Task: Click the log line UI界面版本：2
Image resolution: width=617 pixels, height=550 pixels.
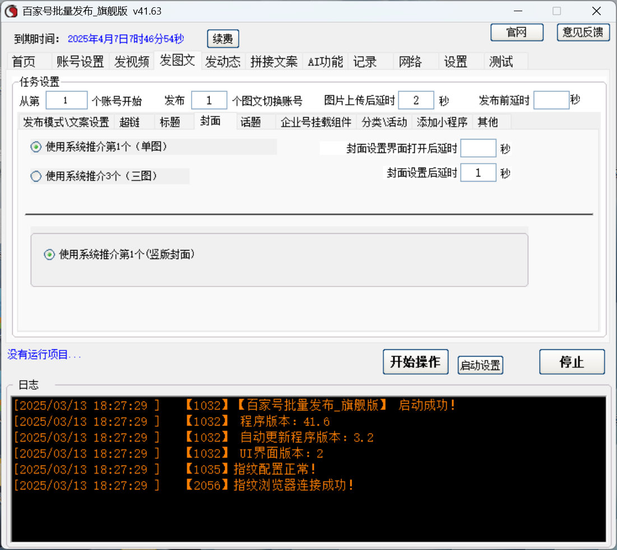Action: click(169, 454)
